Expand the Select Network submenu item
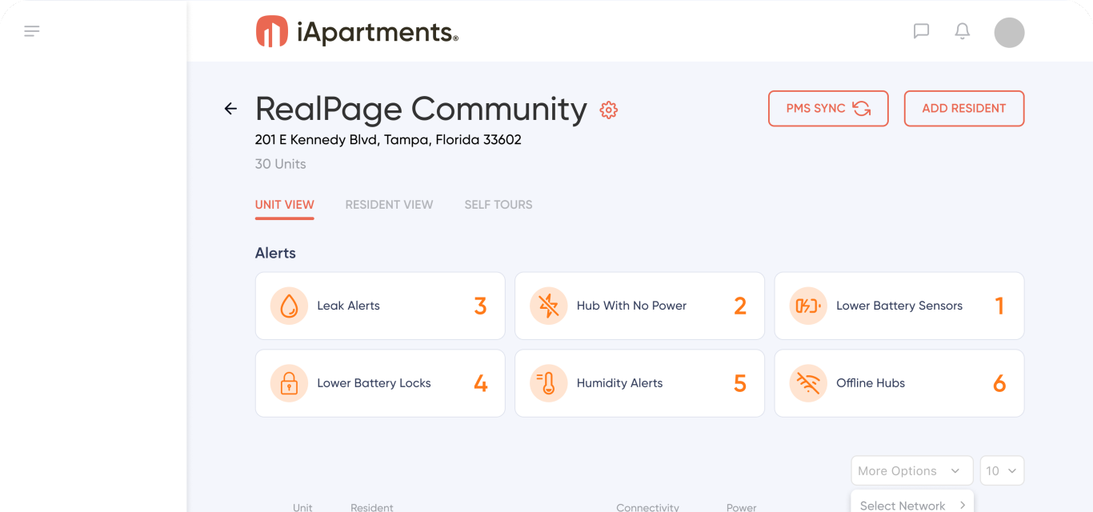The width and height of the screenshot is (1093, 512). (912, 505)
